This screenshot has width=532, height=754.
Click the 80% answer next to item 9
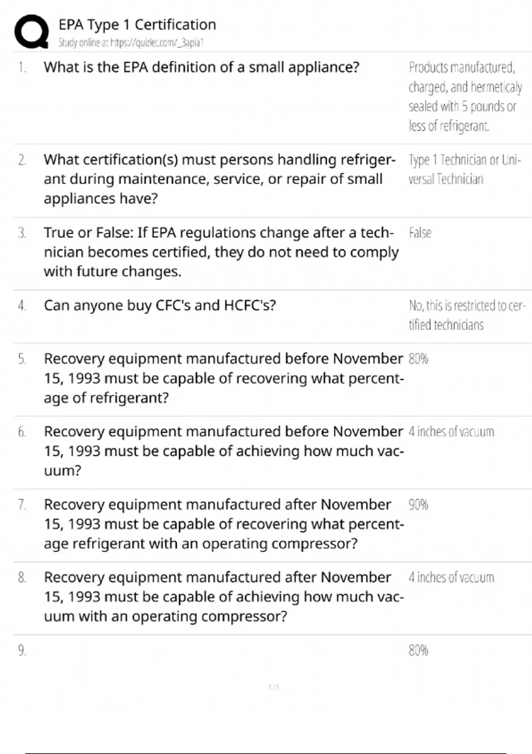point(418,650)
